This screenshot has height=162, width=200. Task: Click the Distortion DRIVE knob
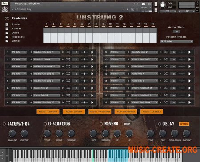[x=59, y=134]
